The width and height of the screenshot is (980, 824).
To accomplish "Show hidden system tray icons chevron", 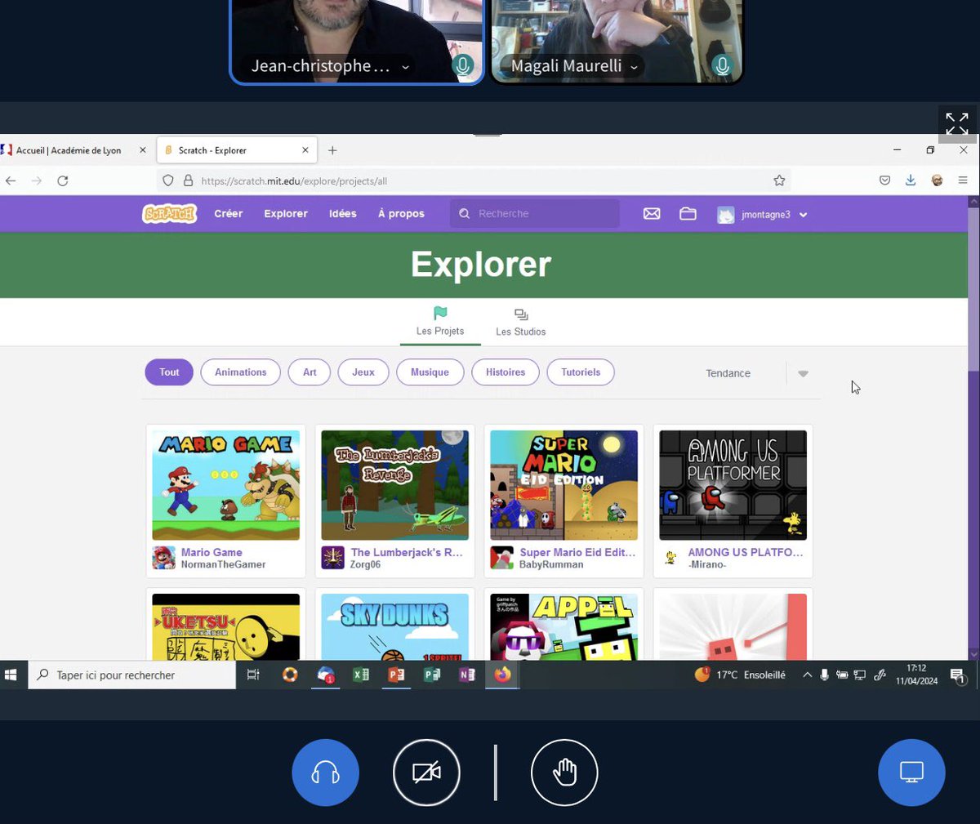I will coord(807,675).
